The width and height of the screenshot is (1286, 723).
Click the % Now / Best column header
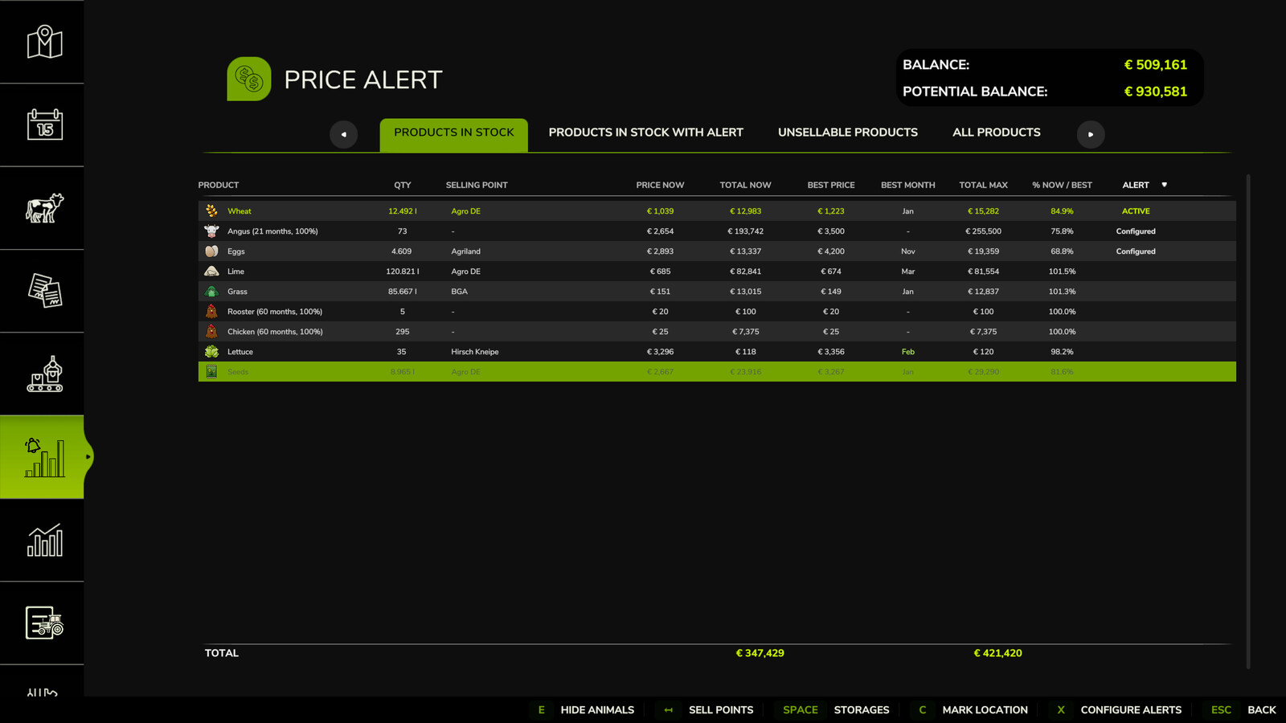point(1062,185)
